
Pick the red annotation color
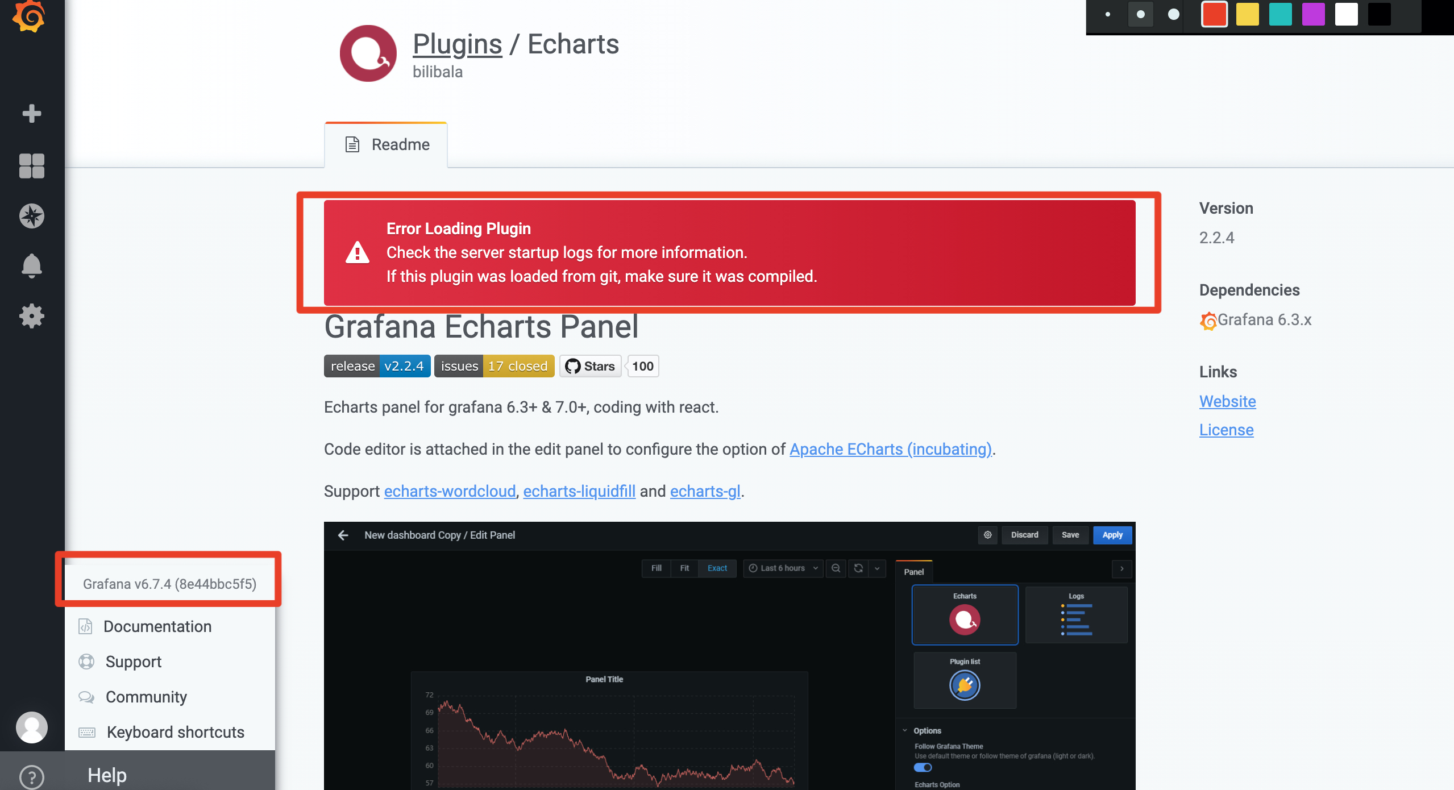click(x=1215, y=14)
